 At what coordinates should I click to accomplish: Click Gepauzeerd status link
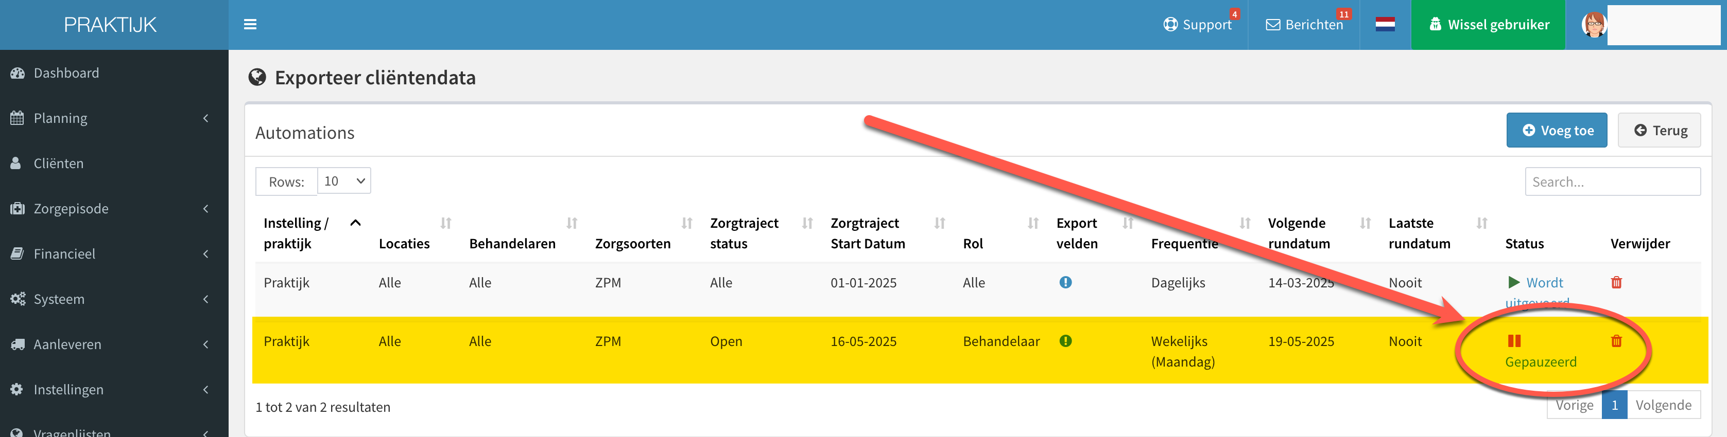click(x=1541, y=362)
